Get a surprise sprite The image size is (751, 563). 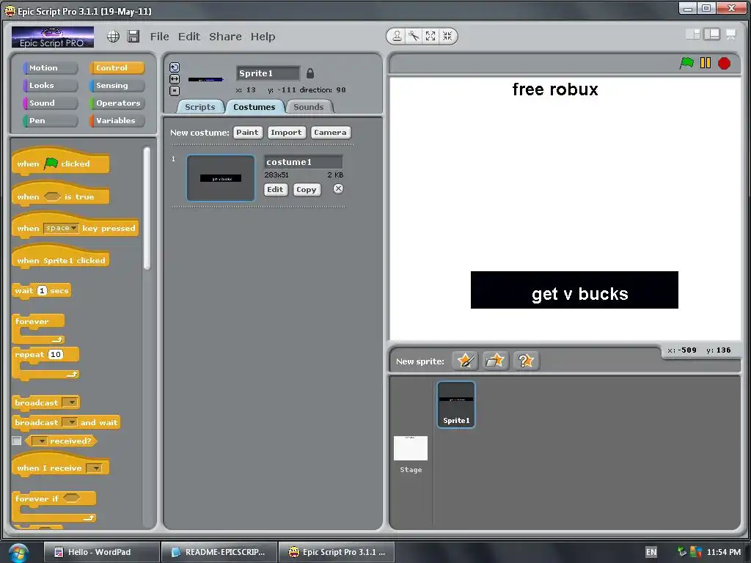[526, 361]
